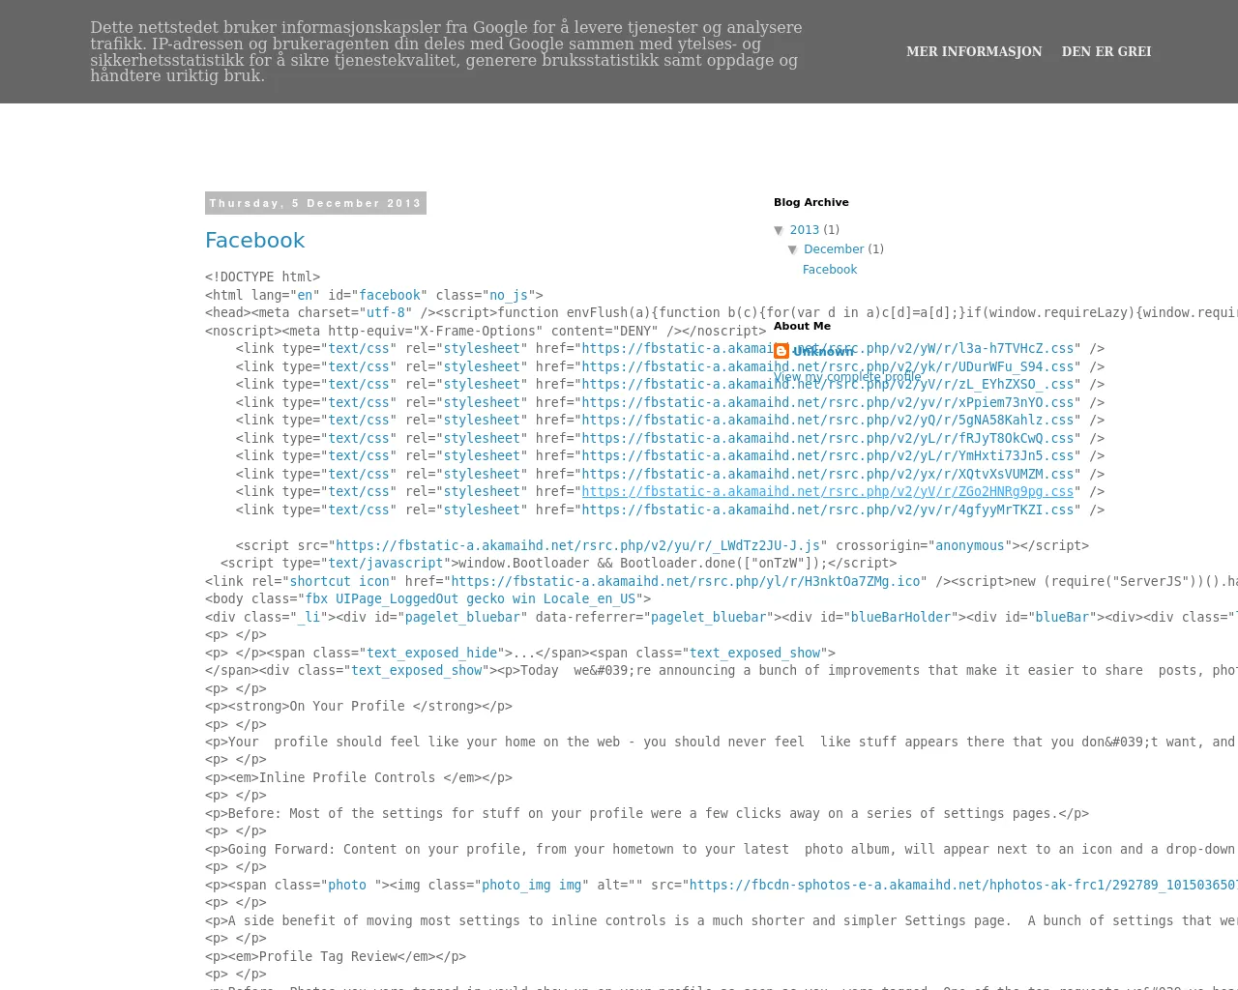This screenshot has height=990, width=1238.
Task: Open the XQtvXsVUMZM.css stylesheet URL
Action: pyautogui.click(x=828, y=474)
